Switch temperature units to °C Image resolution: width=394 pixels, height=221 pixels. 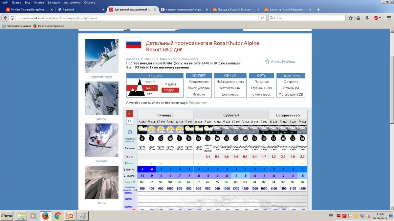coord(130,114)
